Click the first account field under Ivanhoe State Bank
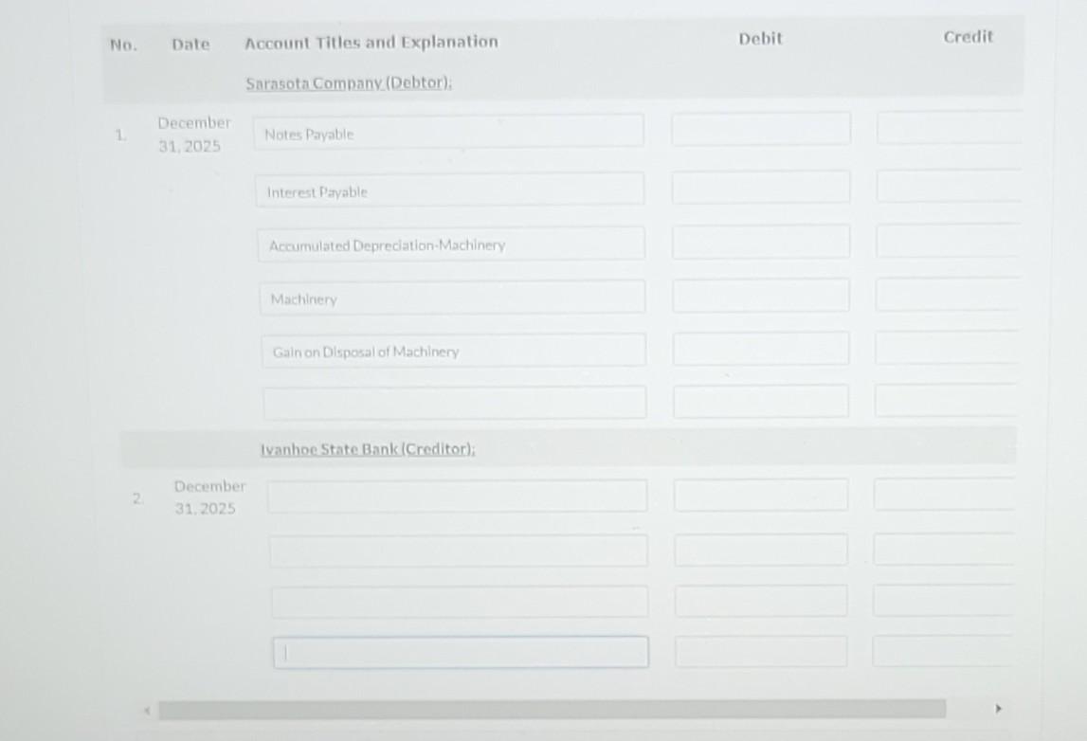The image size is (1087, 741). point(459,494)
